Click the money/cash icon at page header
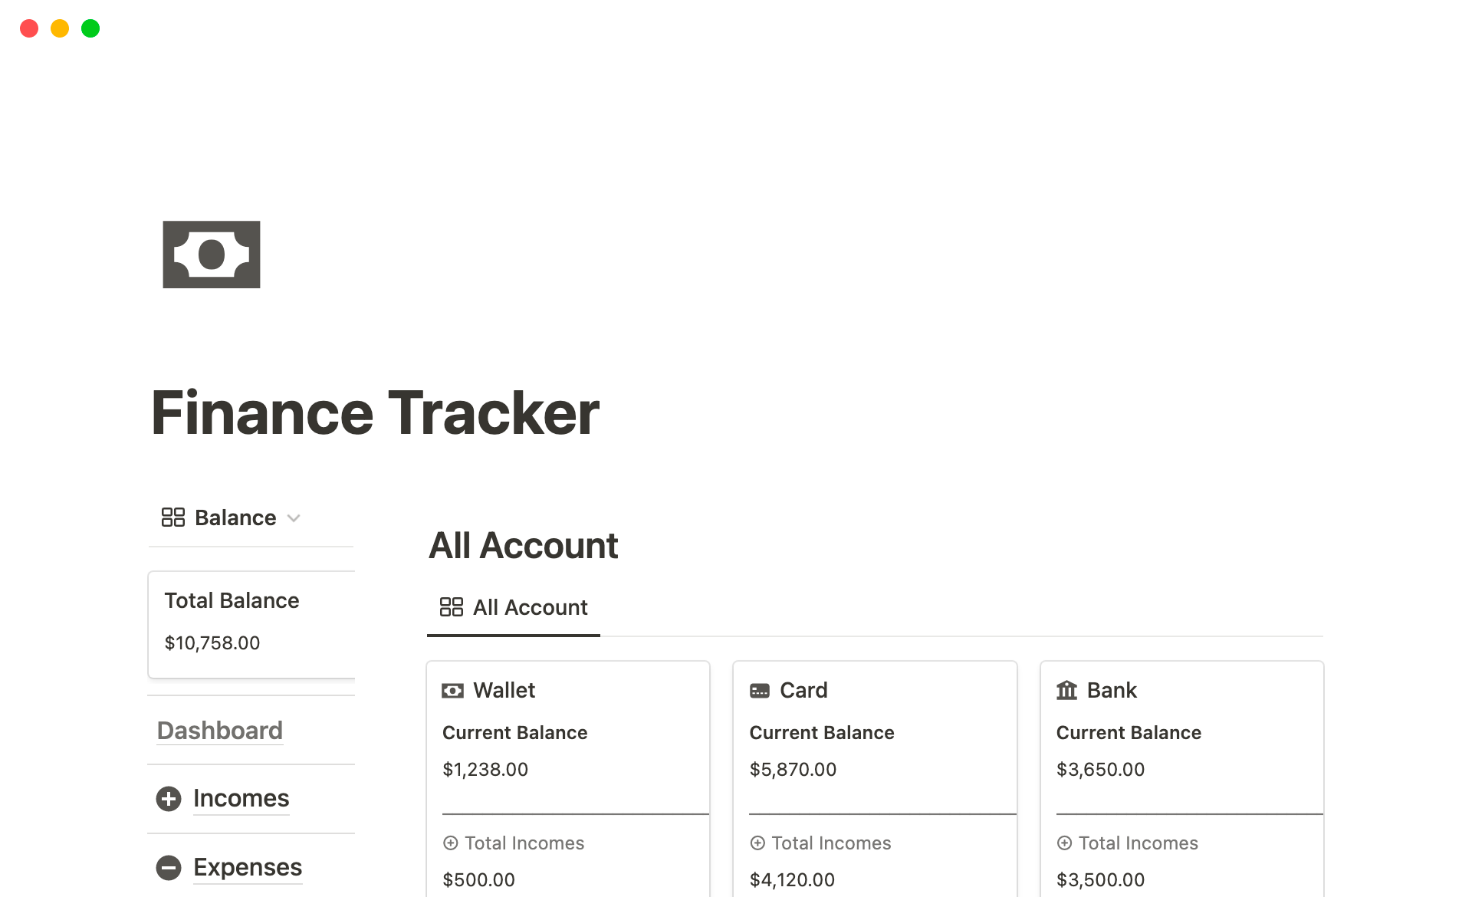 (212, 255)
